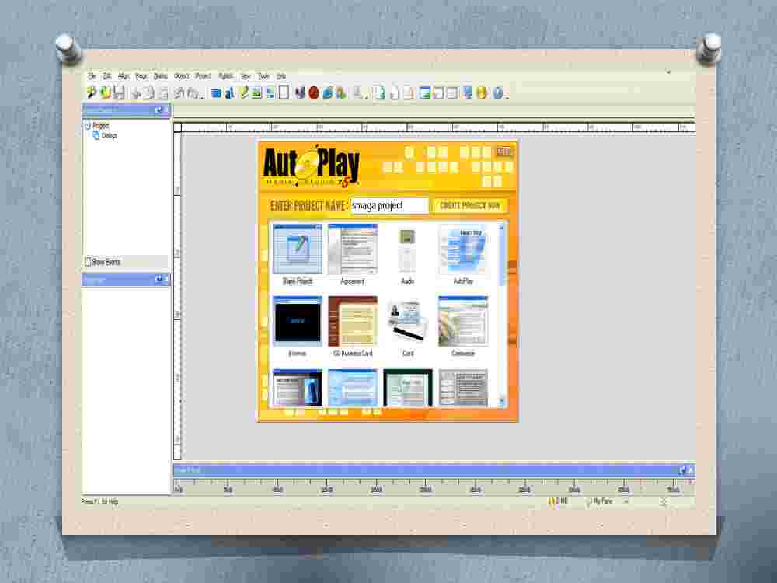Click the New Project wand icon
Image resolution: width=777 pixels, height=583 pixels.
coord(91,93)
